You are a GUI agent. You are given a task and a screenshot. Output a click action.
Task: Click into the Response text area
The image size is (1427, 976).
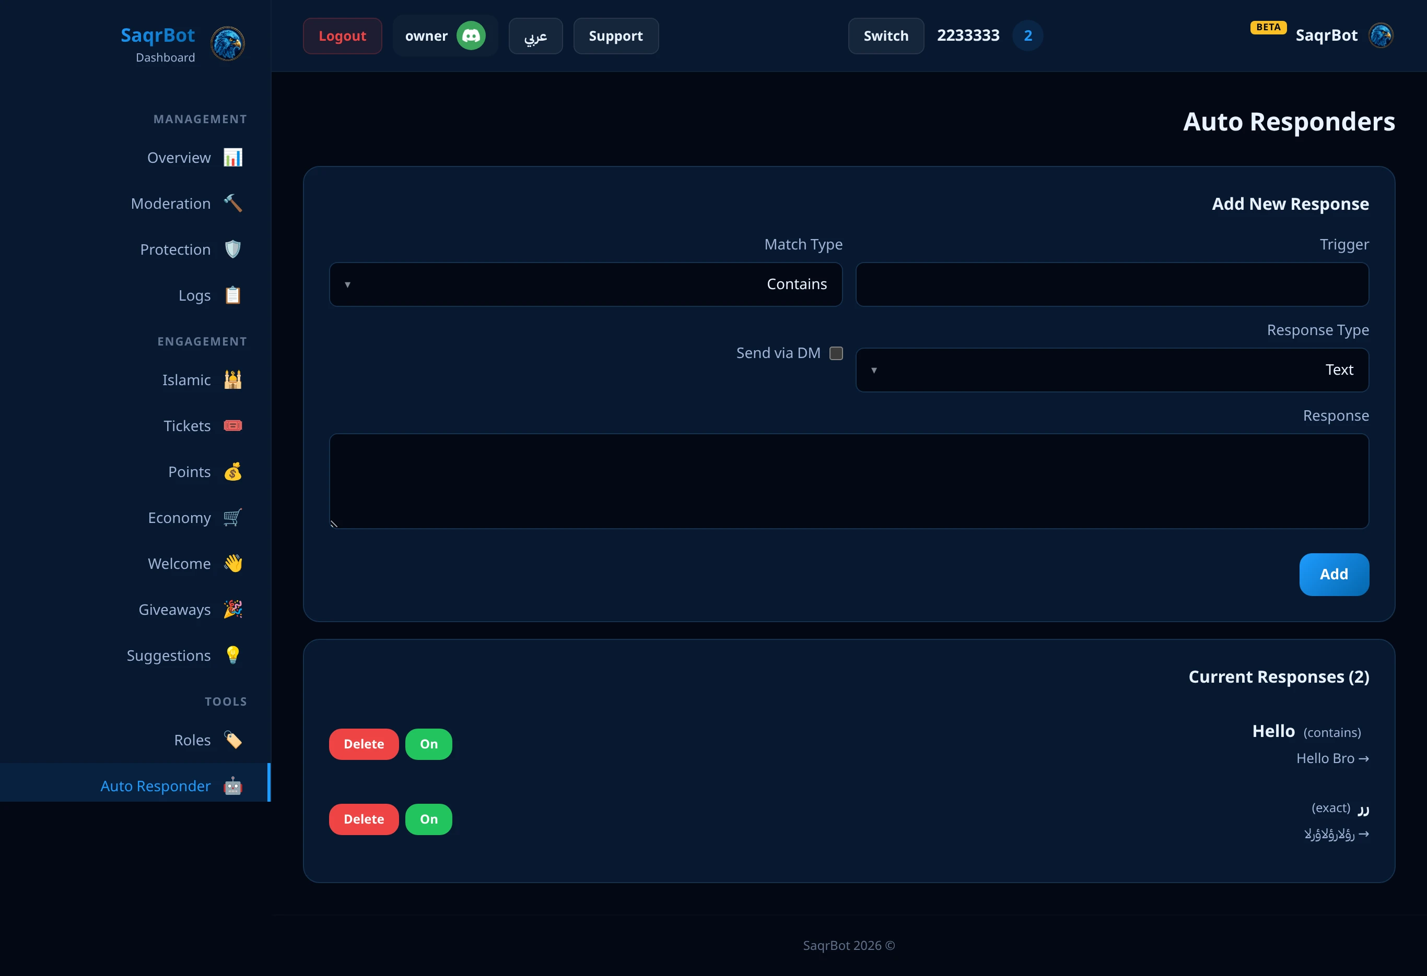coord(849,481)
